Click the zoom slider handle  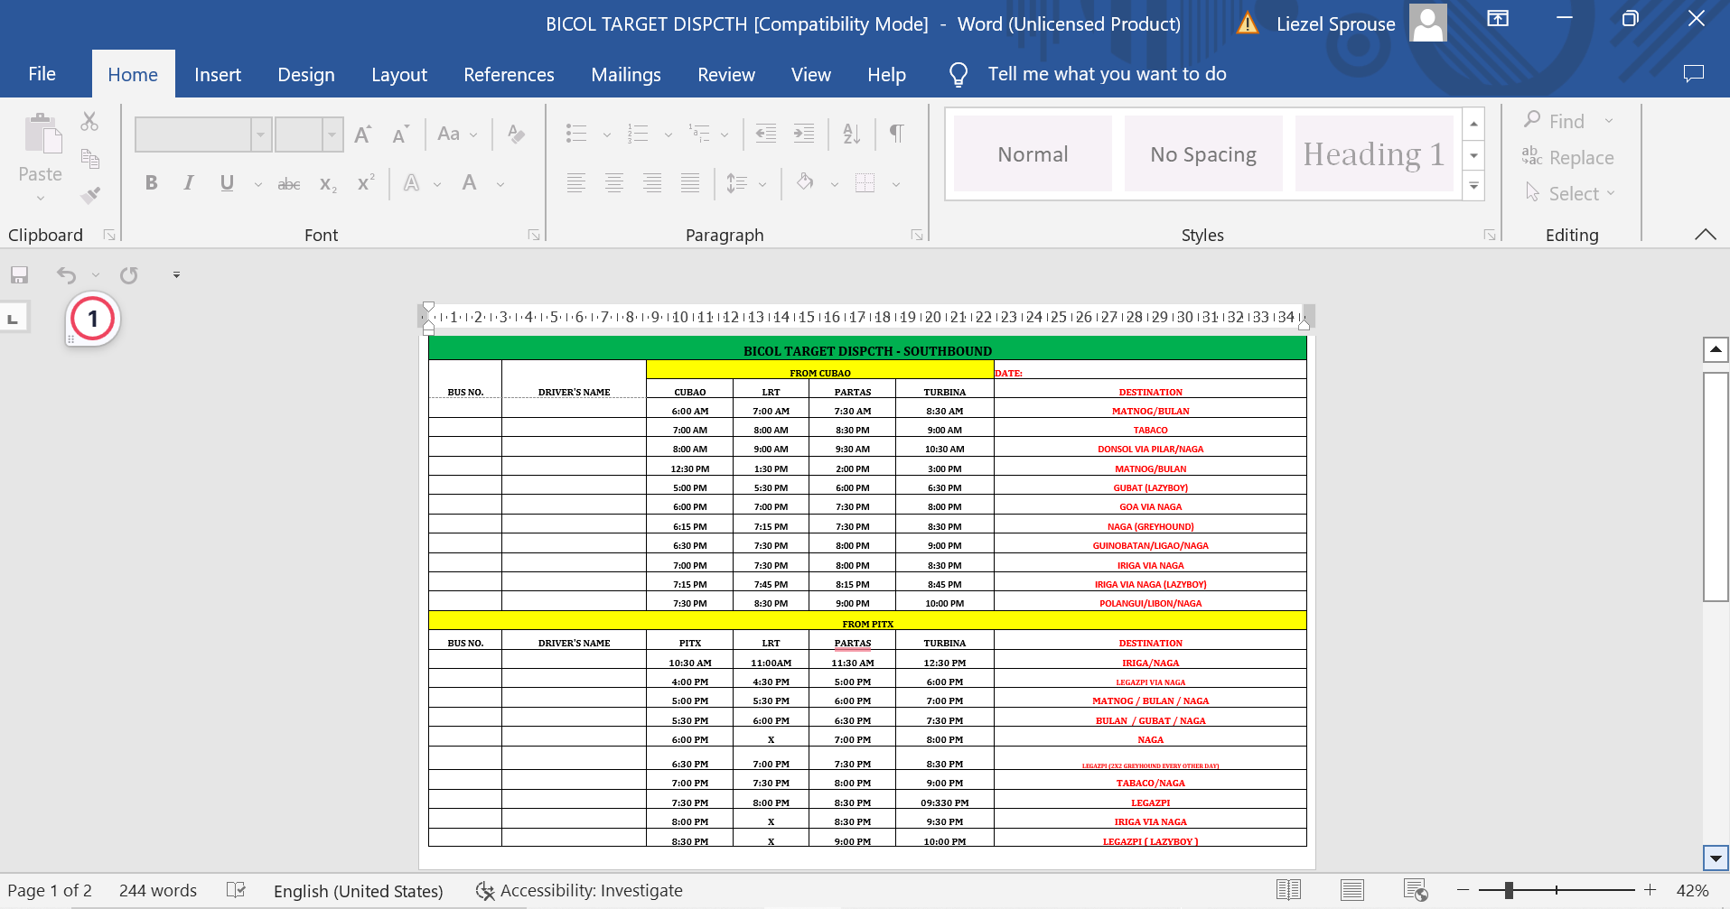point(1509,890)
